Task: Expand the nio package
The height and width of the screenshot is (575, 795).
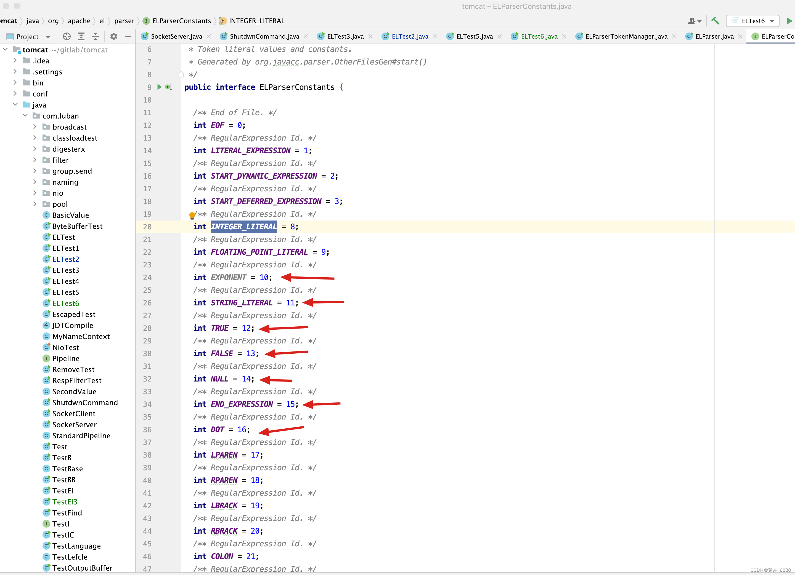Action: coord(35,193)
